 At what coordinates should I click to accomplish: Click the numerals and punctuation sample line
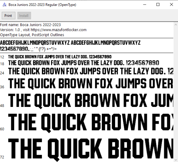28,49
